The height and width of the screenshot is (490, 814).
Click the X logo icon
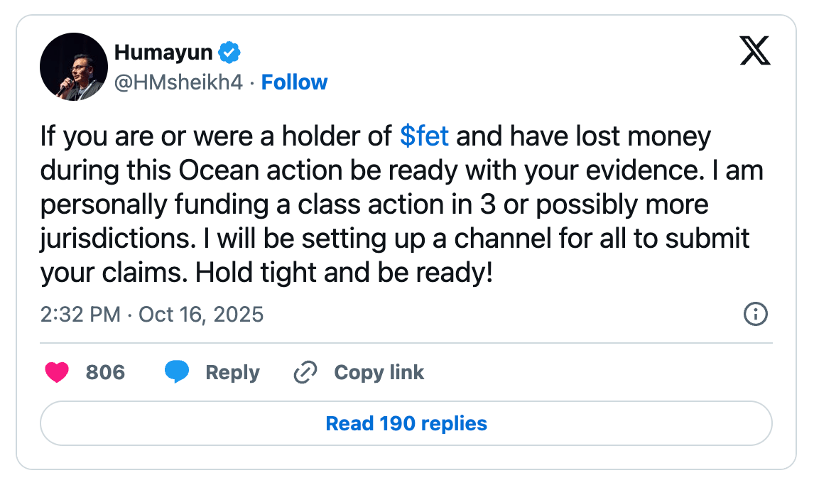[755, 51]
